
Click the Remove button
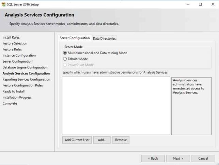tap(121, 140)
